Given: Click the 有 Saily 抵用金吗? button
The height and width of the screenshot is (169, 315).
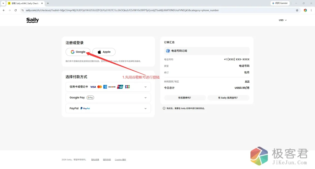Looking at the screenshot, I should pyautogui.click(x=228, y=98).
